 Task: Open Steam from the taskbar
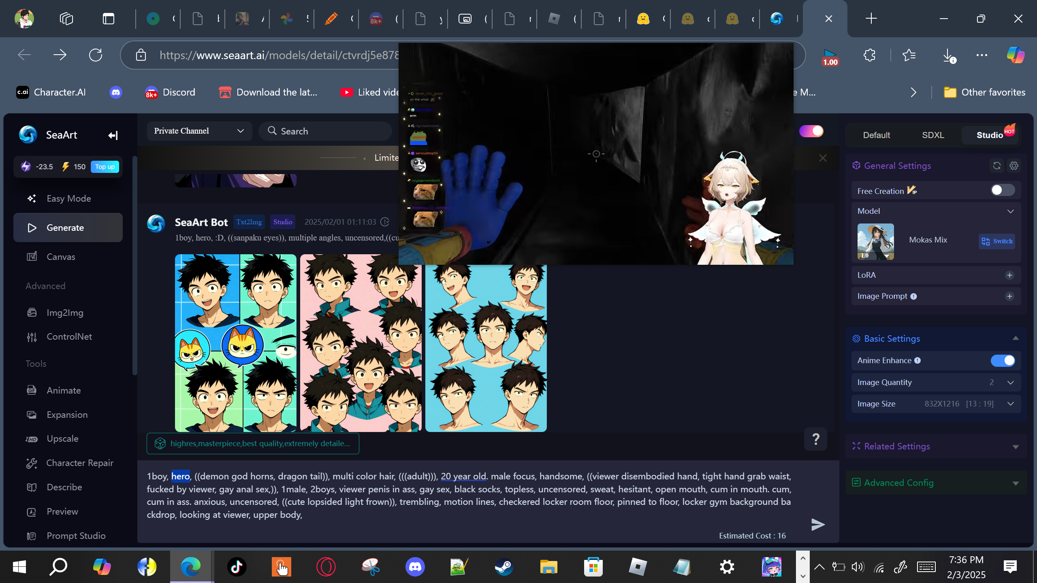point(504,567)
